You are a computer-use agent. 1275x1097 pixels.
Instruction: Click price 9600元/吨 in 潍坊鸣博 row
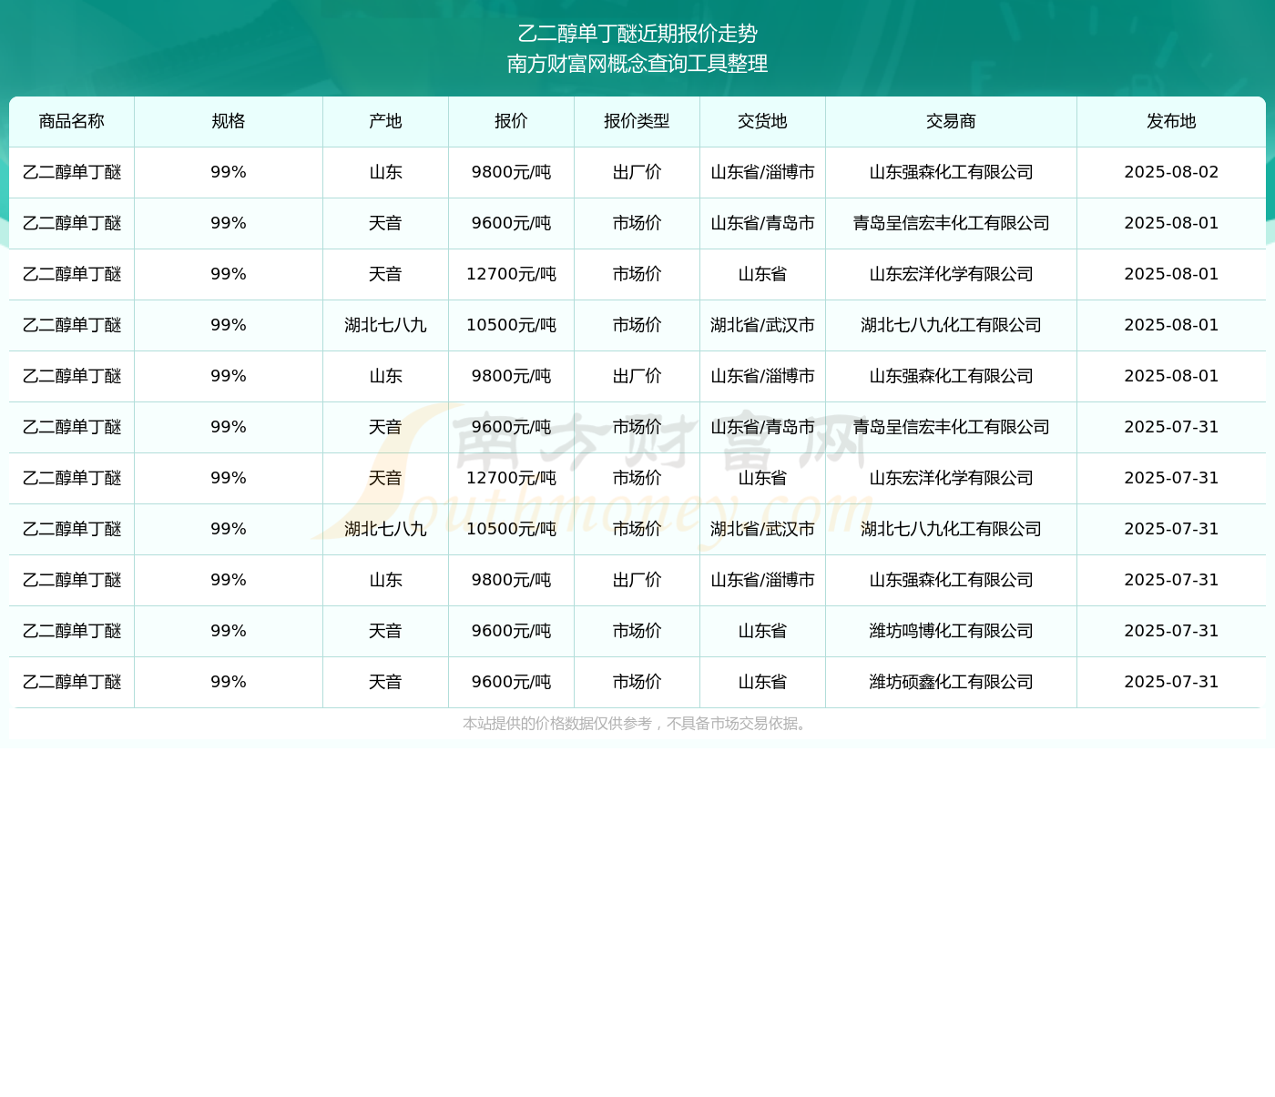click(x=511, y=631)
